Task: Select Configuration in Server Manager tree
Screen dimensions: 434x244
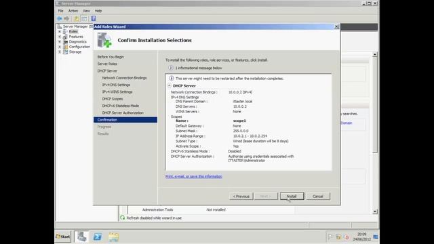Action: 79,47
